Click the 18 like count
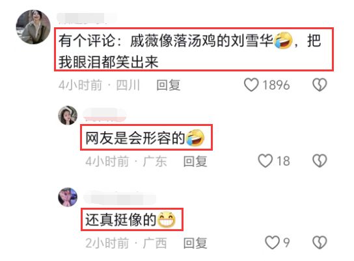354x261 pixels. click(283, 161)
